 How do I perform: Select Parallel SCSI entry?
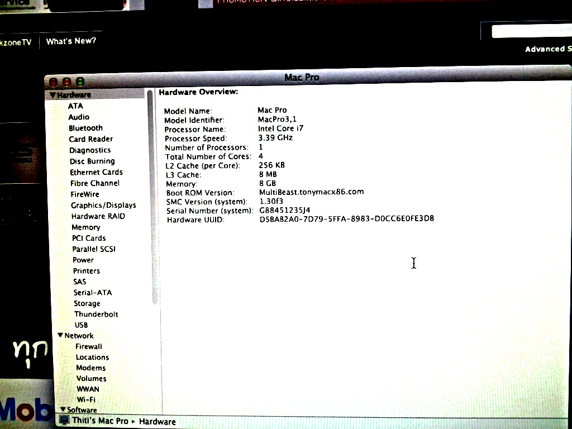[94, 249]
